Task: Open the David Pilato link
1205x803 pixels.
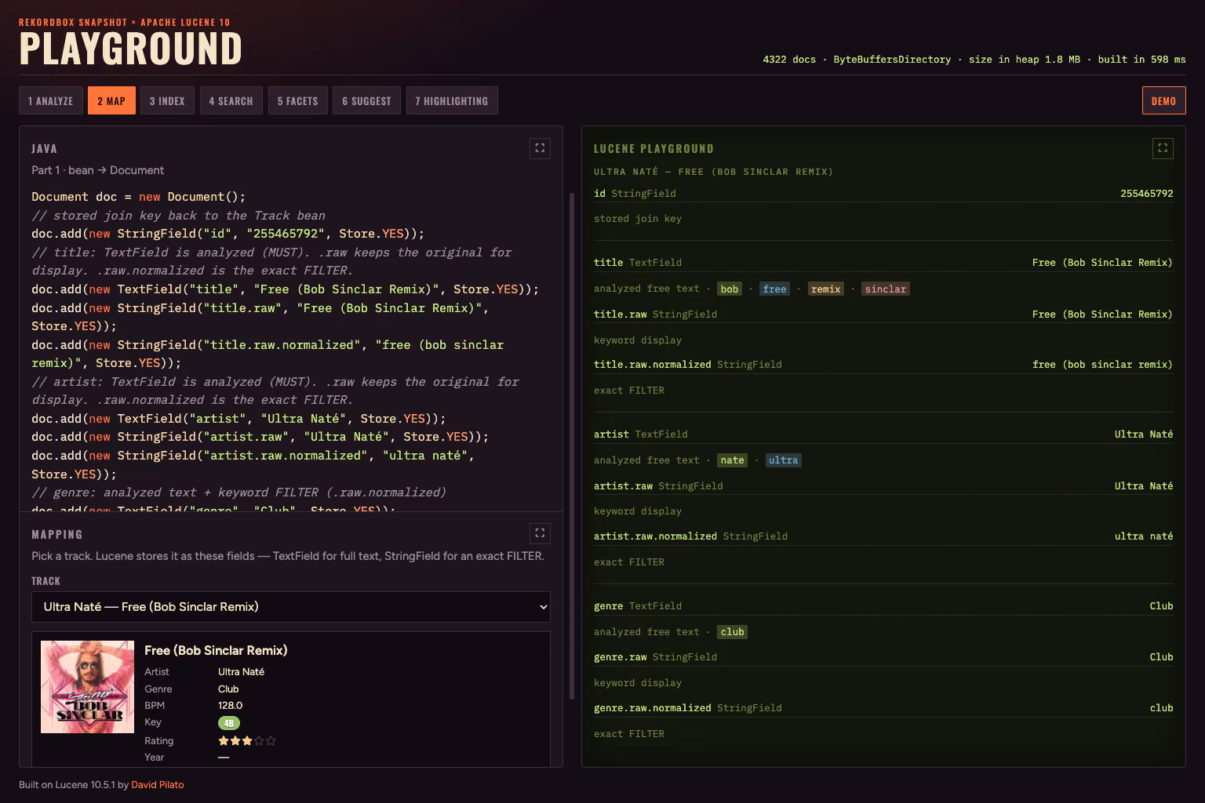Action: pos(157,785)
